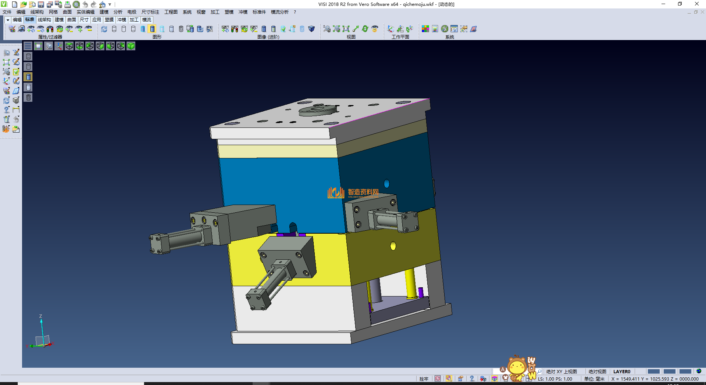The width and height of the screenshot is (706, 385).
Task: Click the undo arrow icon
Action: click(x=85, y=4)
